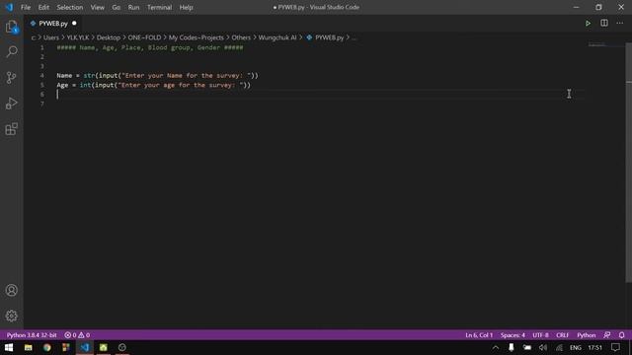
Task: Open the 17:51 clock in taskbar
Action: point(594,348)
